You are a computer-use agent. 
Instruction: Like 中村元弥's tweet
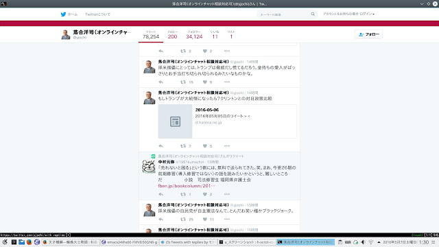pyautogui.click(x=205, y=194)
